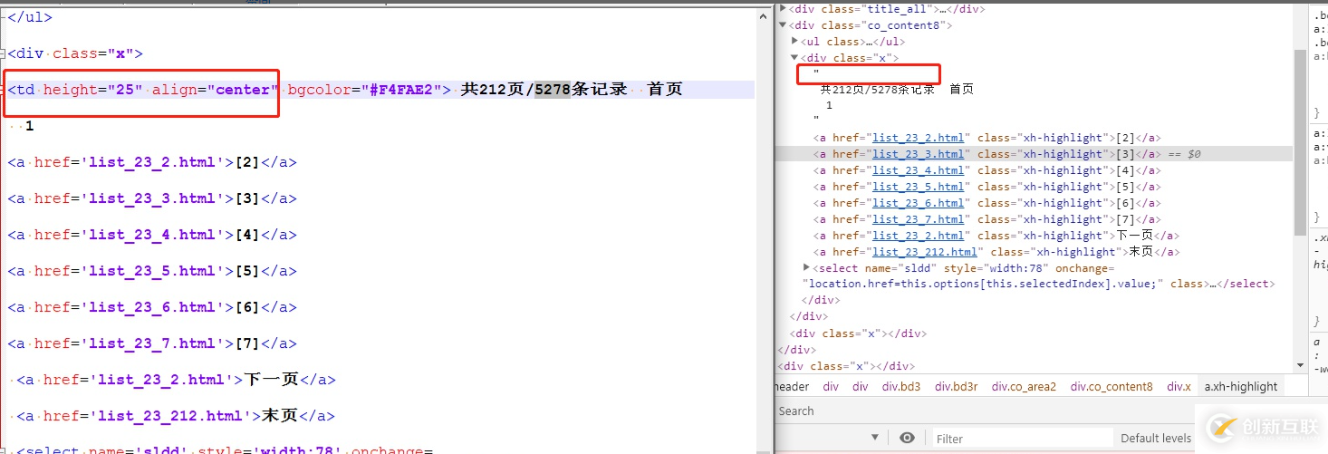Expand the div class title_all node
This screenshot has width=1328, height=454.
coord(784,9)
